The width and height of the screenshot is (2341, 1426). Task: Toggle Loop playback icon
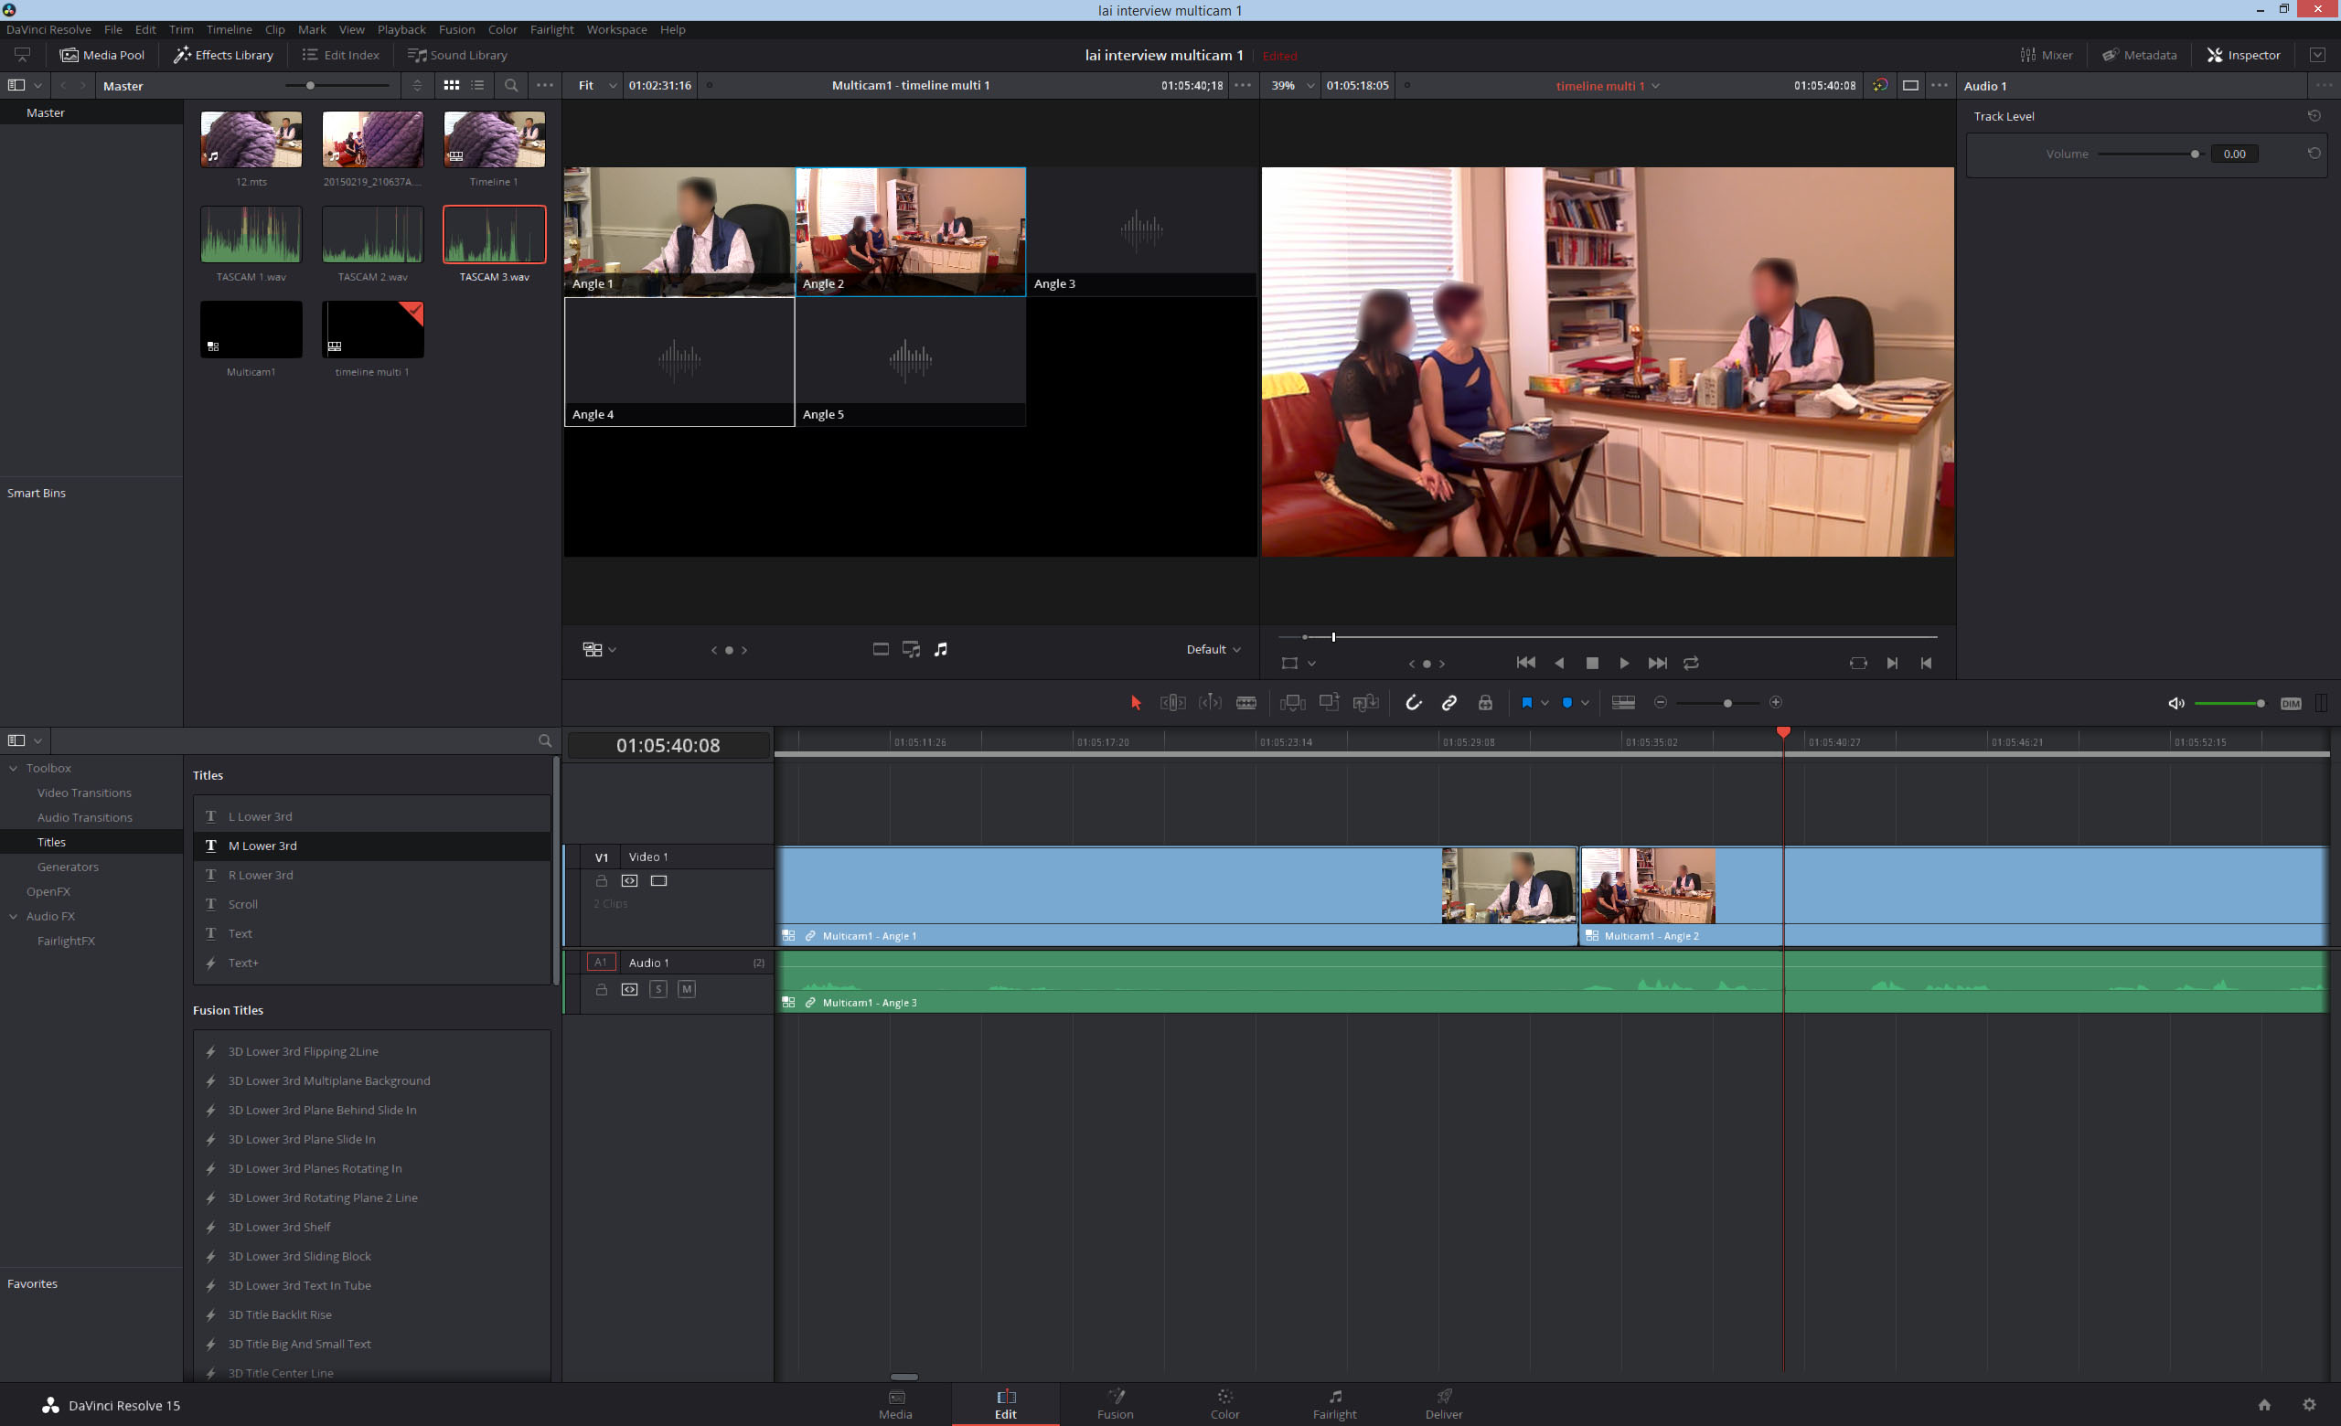click(x=1691, y=663)
